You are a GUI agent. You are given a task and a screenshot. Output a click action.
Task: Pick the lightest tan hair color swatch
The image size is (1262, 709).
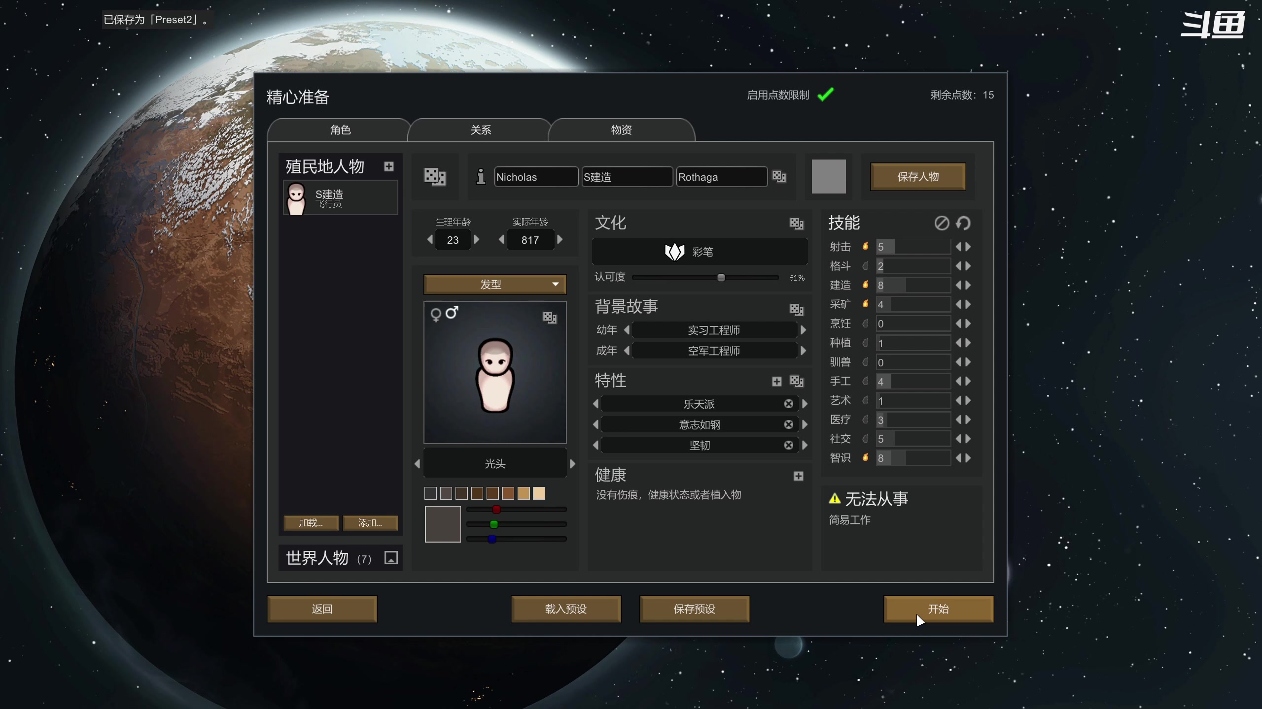click(539, 493)
